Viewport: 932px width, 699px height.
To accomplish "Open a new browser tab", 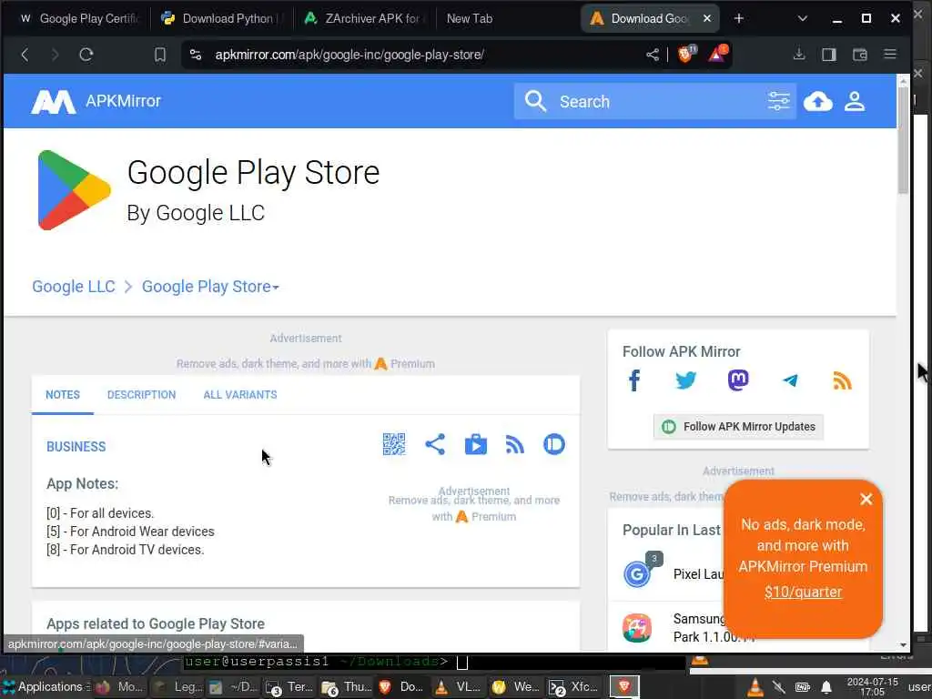I will [738, 18].
